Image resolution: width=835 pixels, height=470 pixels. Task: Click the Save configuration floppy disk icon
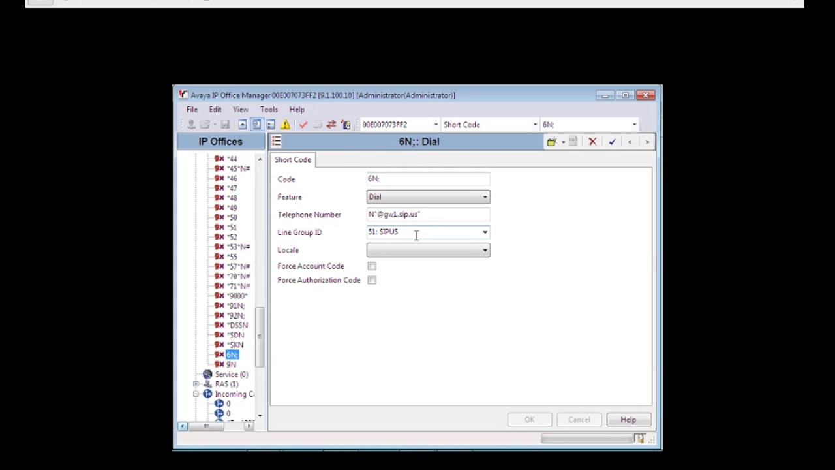pos(225,125)
